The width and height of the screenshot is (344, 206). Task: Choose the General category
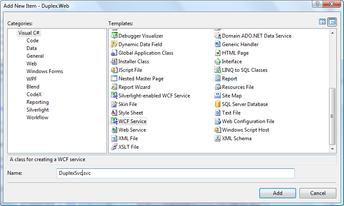pyautogui.click(x=35, y=56)
